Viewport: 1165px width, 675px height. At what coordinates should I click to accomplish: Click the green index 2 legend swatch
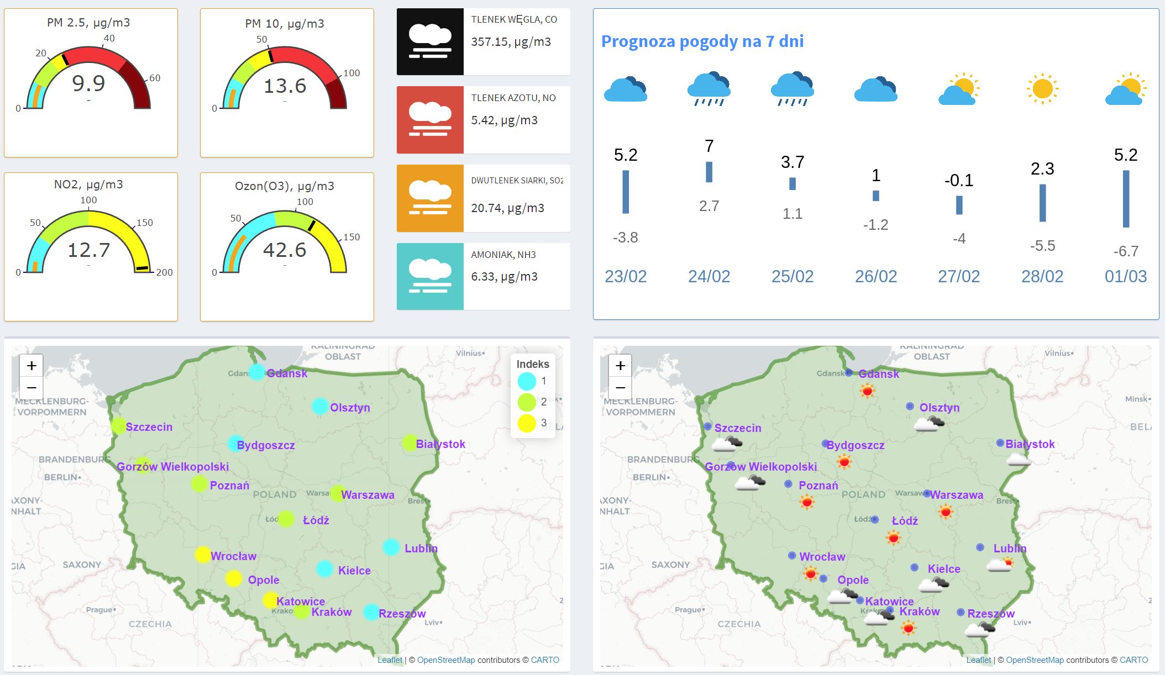pyautogui.click(x=527, y=402)
